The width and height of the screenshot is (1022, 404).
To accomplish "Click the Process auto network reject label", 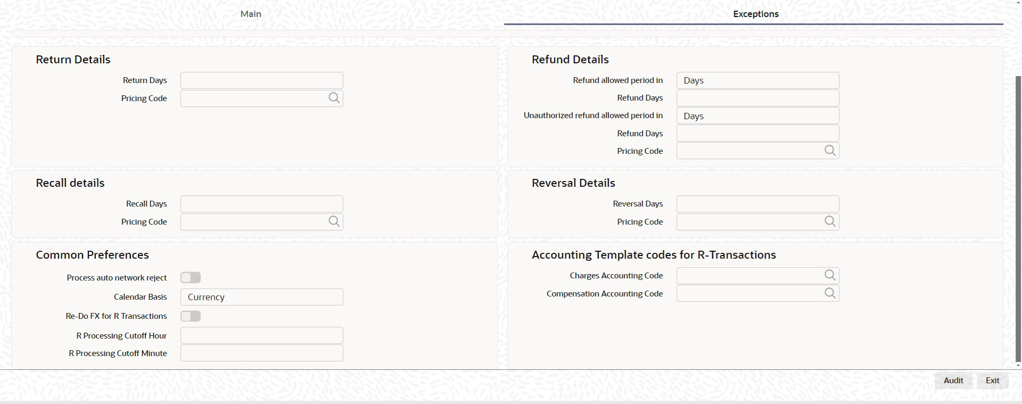I will coord(117,278).
